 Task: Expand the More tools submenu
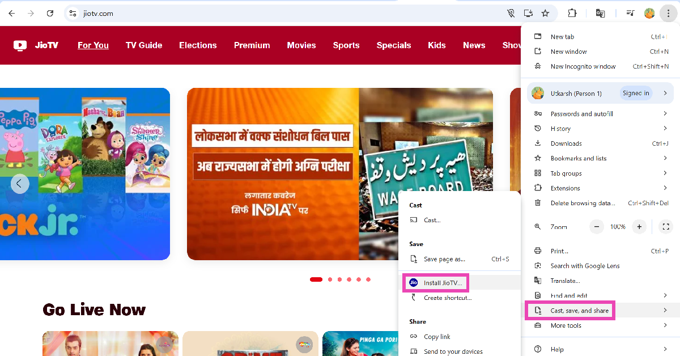click(x=665, y=325)
